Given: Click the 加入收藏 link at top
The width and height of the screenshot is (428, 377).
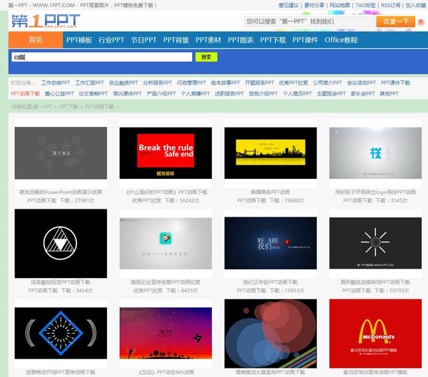Looking at the screenshot, I should [x=415, y=5].
